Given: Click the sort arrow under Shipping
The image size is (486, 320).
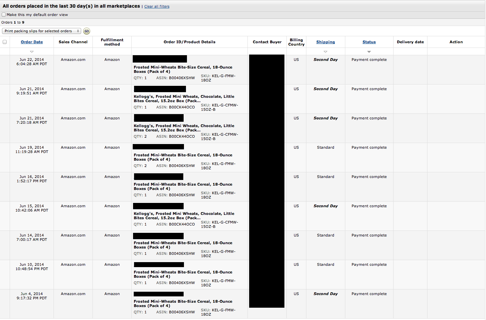Looking at the screenshot, I should [x=326, y=52].
